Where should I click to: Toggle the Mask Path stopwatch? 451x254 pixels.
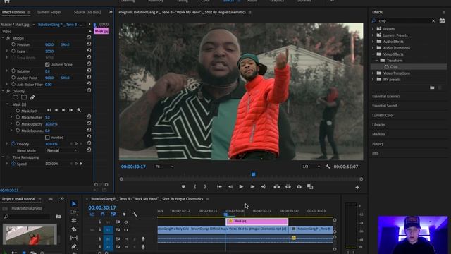click(18, 111)
